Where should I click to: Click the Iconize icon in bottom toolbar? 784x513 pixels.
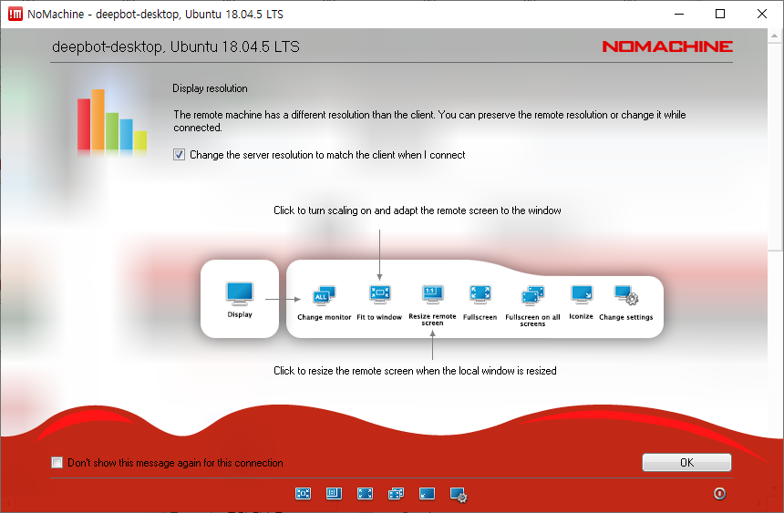click(427, 494)
